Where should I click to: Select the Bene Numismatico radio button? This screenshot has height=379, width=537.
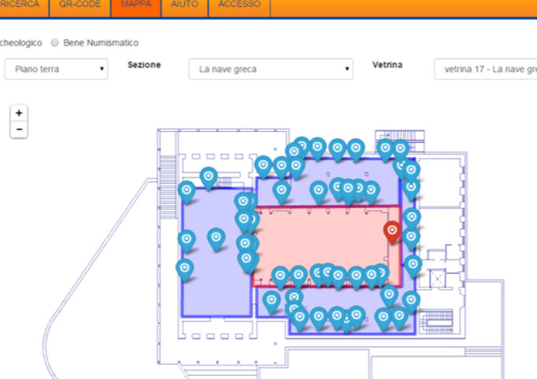tap(55, 43)
